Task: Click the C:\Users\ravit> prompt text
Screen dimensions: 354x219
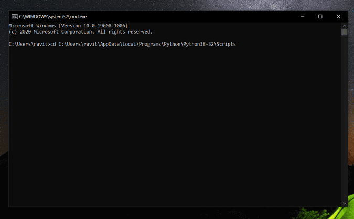Action: (x=29, y=44)
